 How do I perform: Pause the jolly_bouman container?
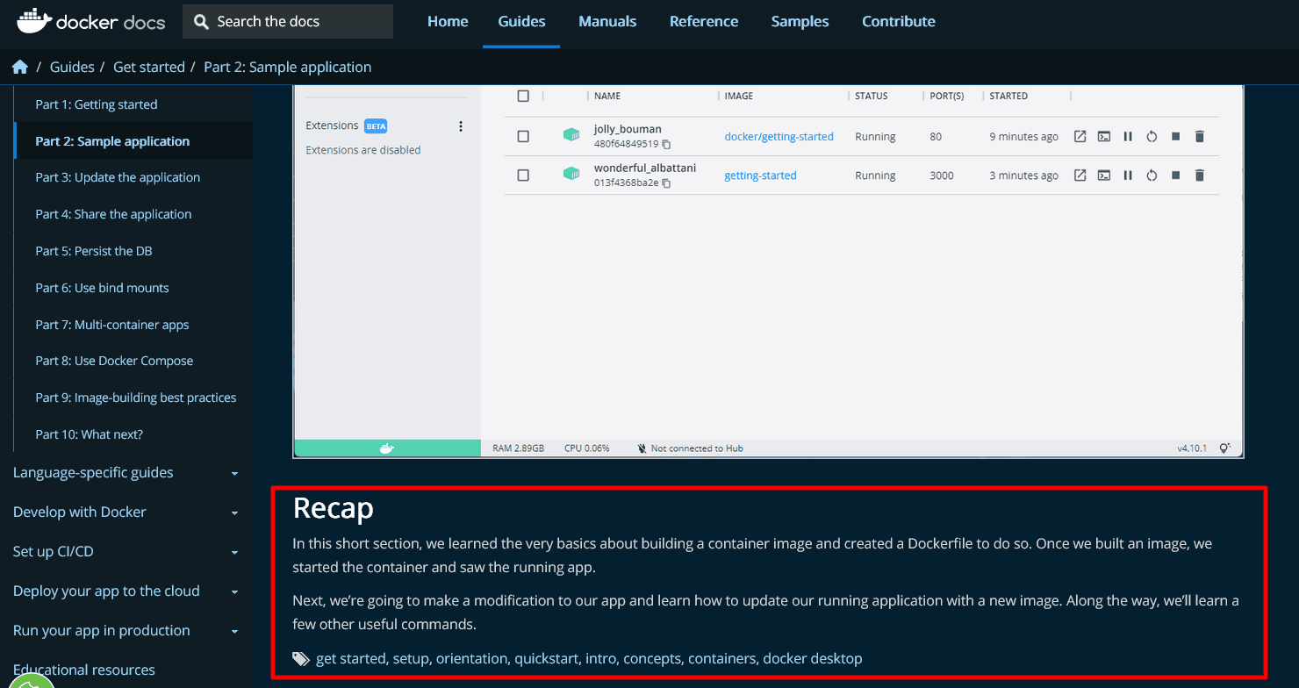(1128, 136)
